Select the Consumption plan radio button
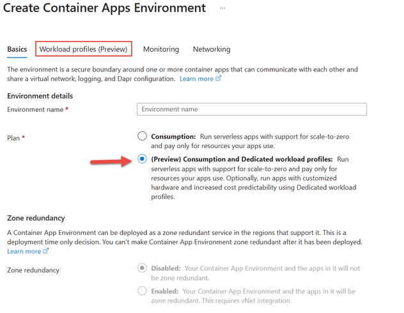The image size is (404, 313). tap(142, 136)
